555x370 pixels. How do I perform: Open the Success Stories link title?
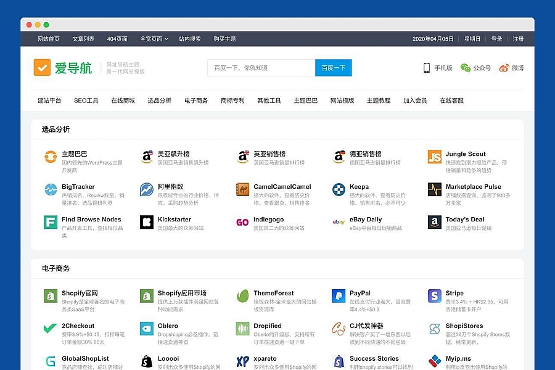(x=374, y=359)
